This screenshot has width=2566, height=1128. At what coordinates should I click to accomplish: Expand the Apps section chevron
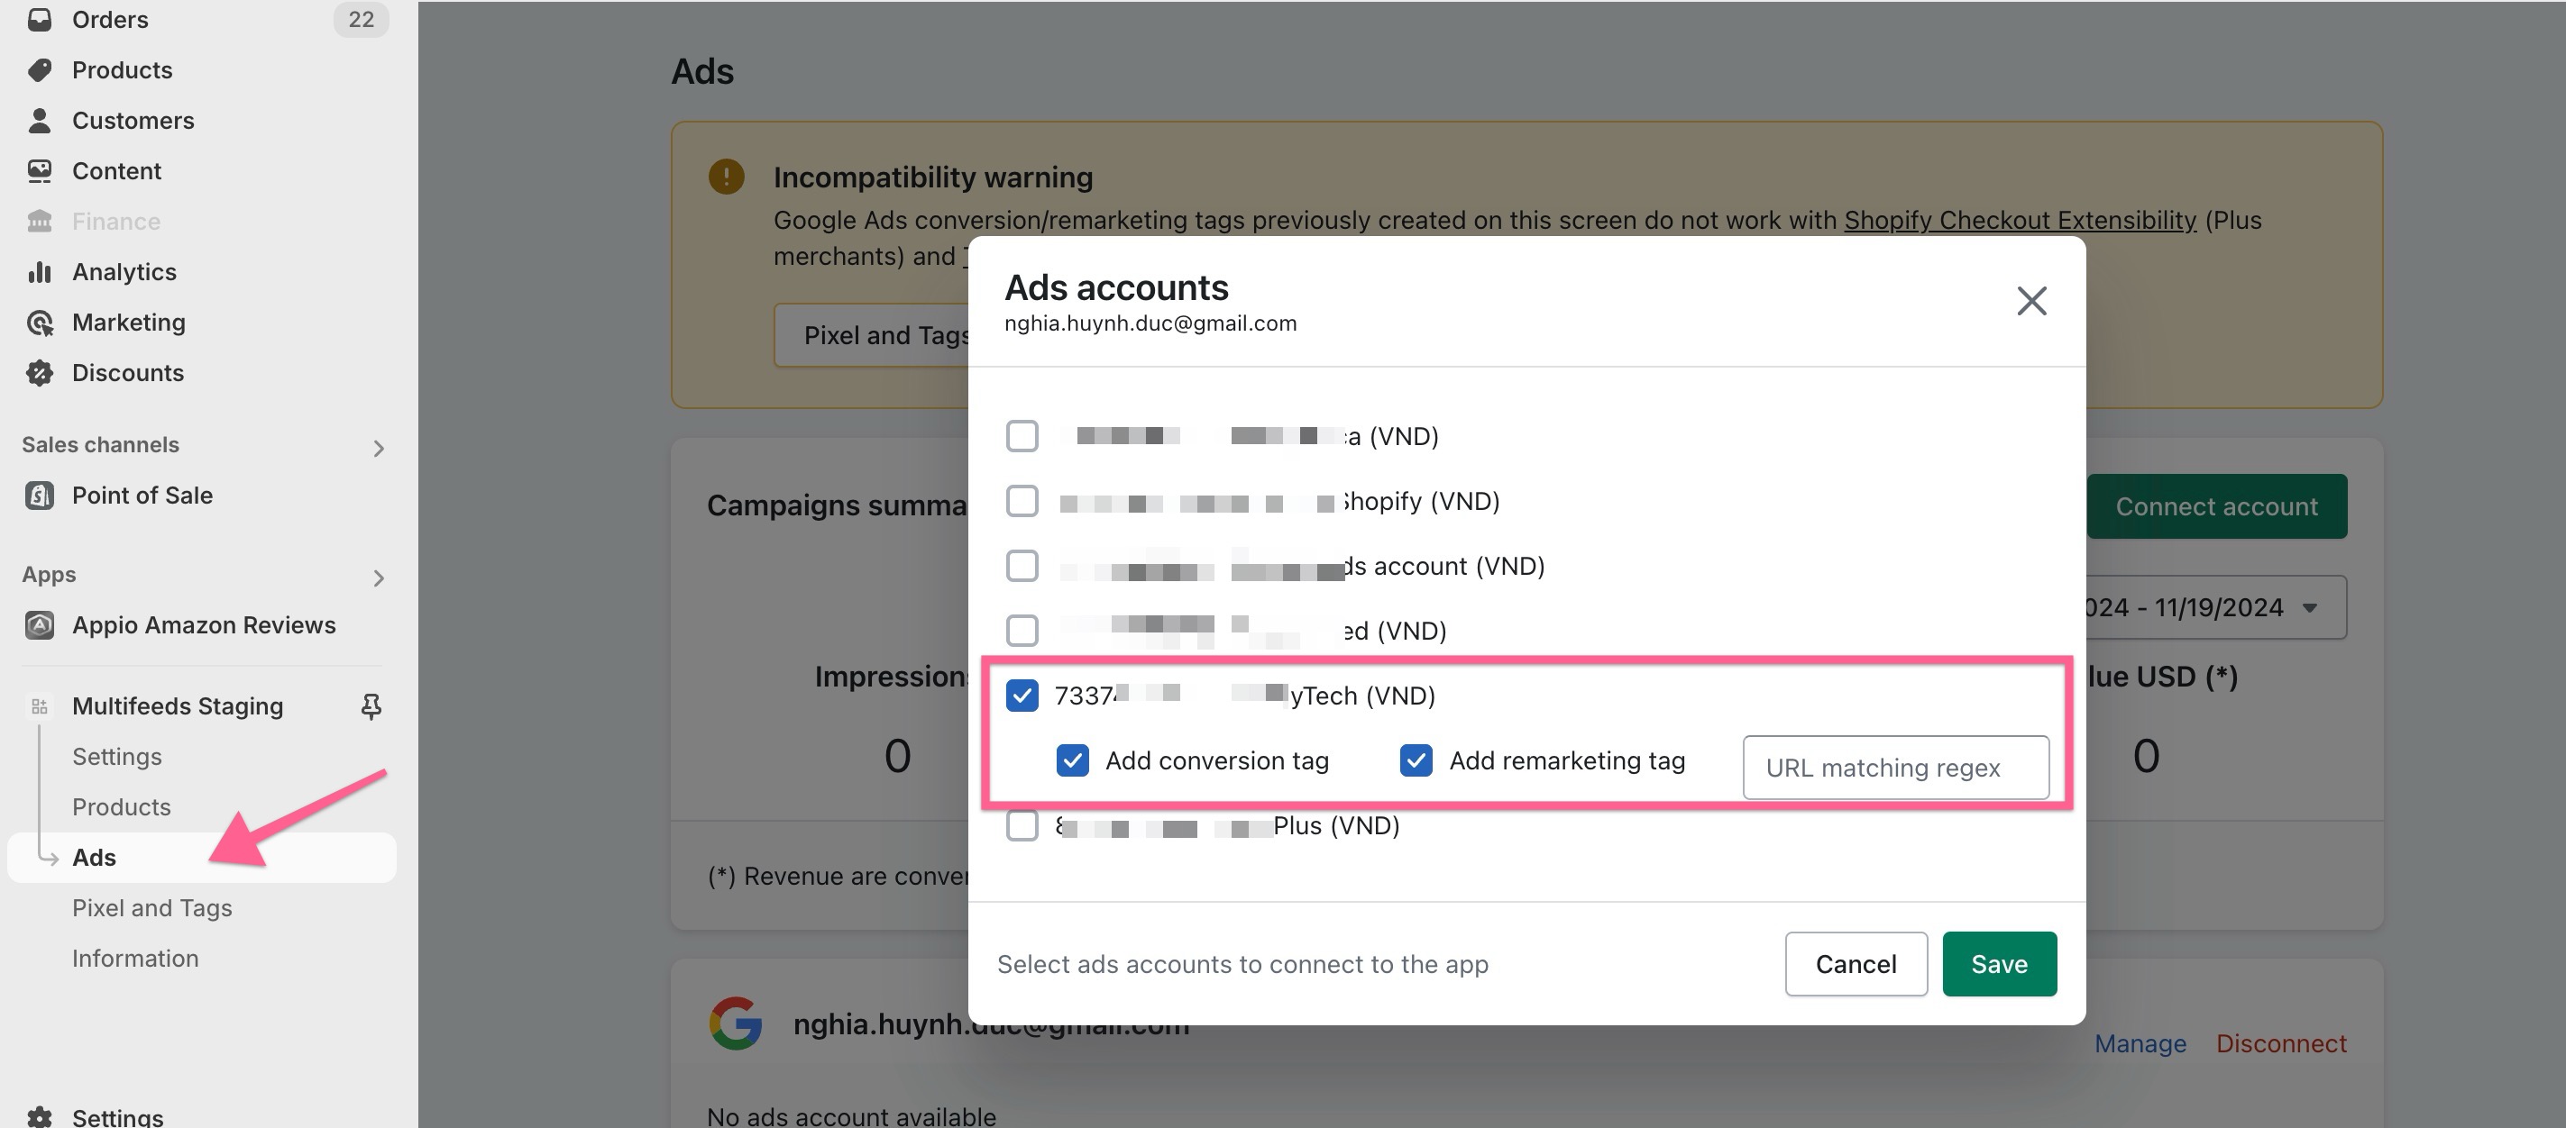[379, 578]
